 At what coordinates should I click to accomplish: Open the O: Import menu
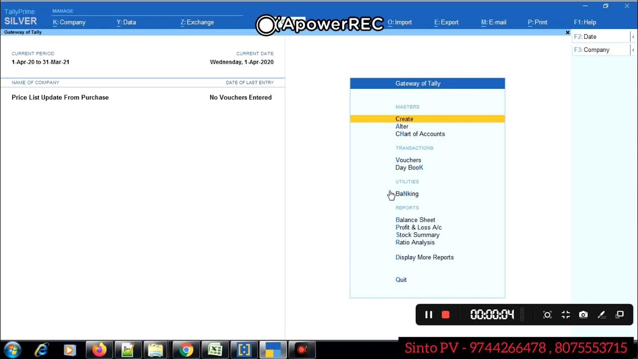[x=400, y=22]
